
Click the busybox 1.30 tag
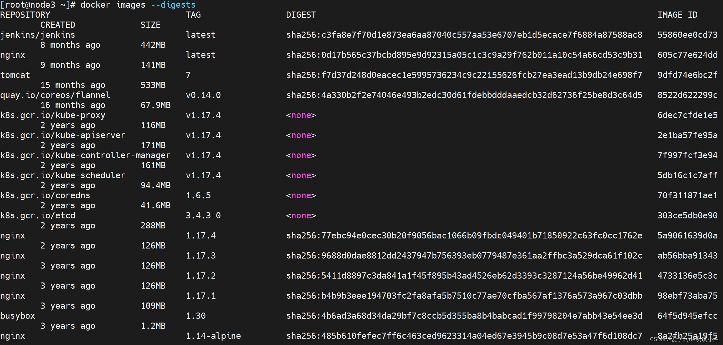pos(196,316)
